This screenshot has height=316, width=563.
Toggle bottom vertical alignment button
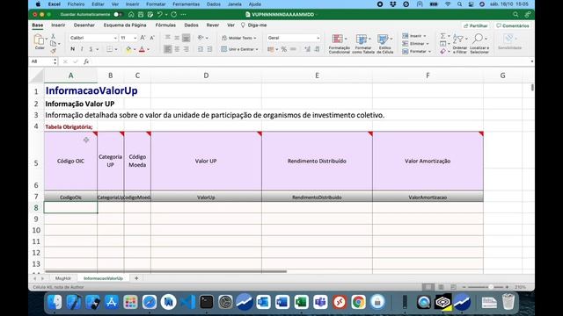pos(186,38)
